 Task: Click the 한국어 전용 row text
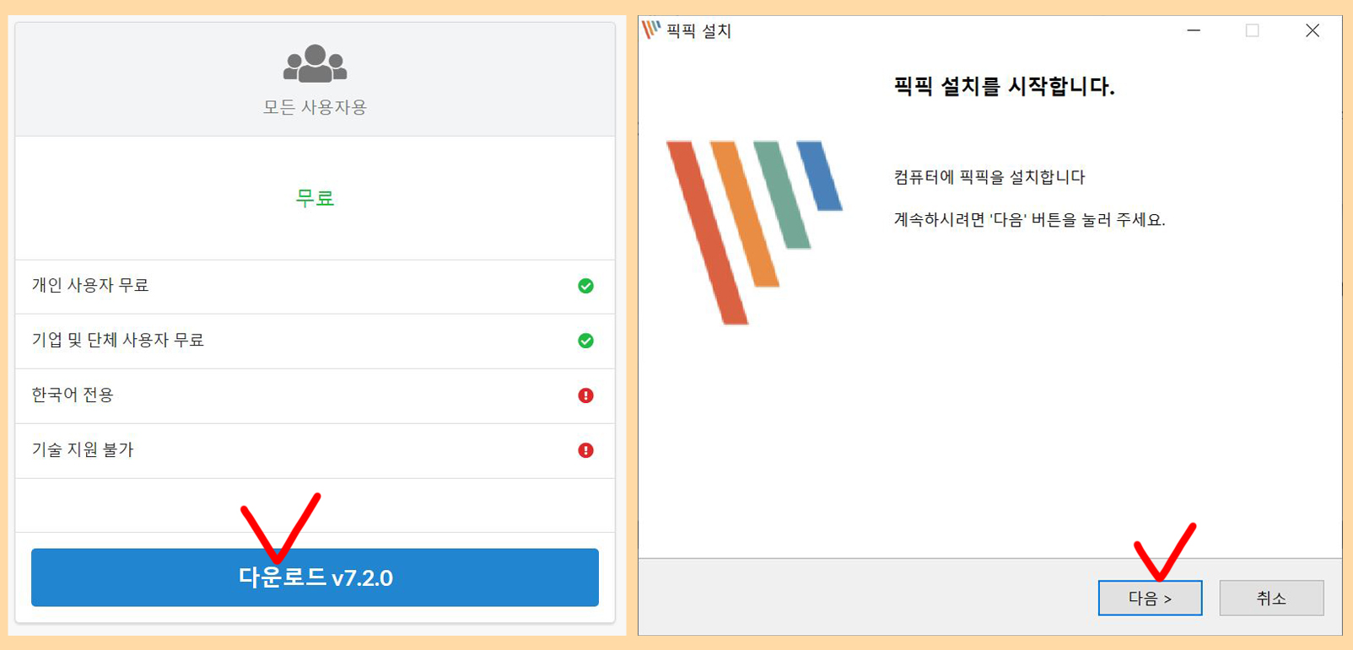(x=73, y=395)
